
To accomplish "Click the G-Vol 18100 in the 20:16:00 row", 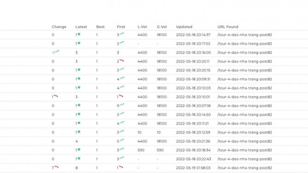I will (x=162, y=53).
